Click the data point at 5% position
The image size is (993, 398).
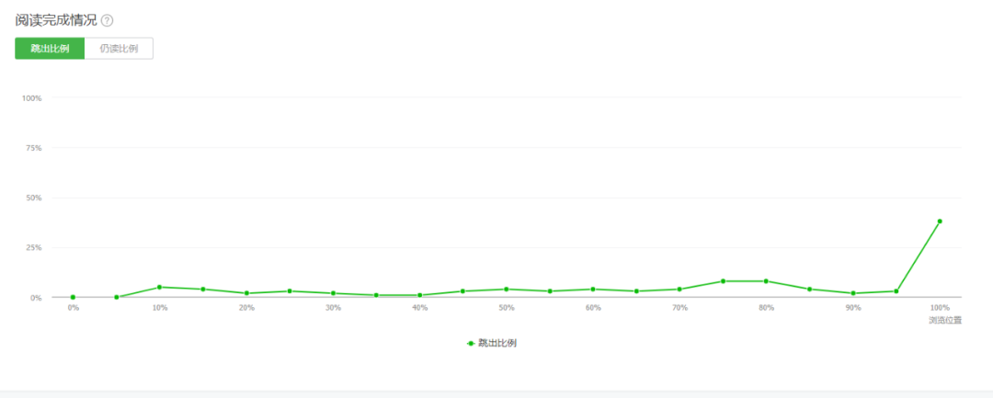tap(117, 297)
